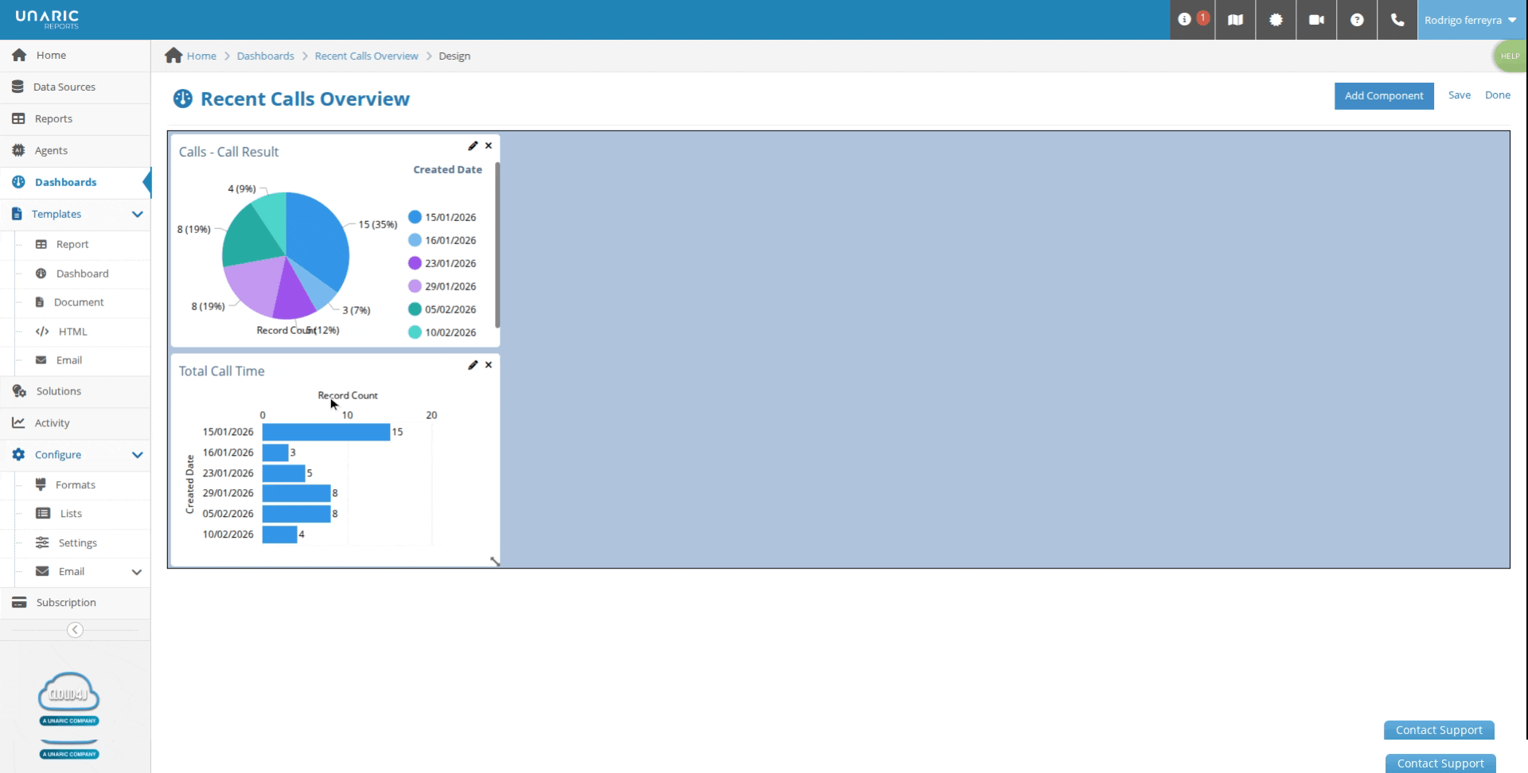Edit the Total Call Time component
Image resolution: width=1528 pixels, height=773 pixels.
473,365
